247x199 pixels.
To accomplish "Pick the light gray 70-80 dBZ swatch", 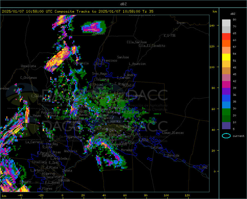I will tap(226, 23).
